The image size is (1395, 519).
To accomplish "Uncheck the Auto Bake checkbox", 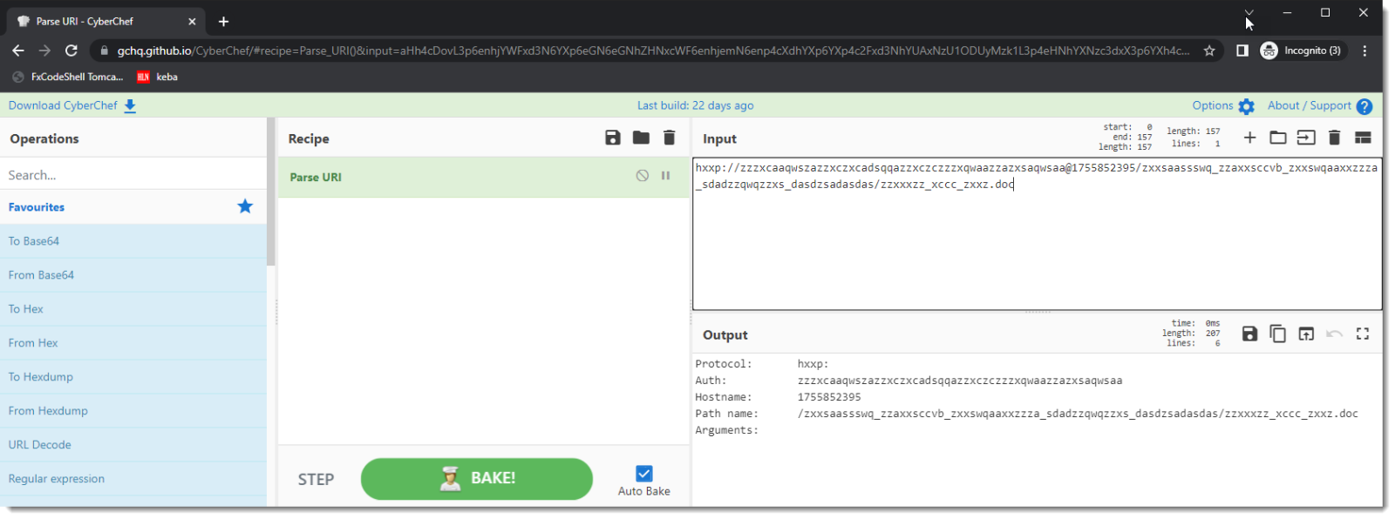I will (x=643, y=473).
